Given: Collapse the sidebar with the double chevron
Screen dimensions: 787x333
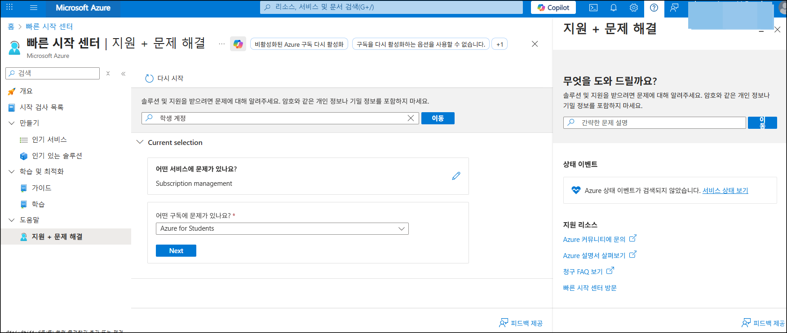Looking at the screenshot, I should pos(124,74).
